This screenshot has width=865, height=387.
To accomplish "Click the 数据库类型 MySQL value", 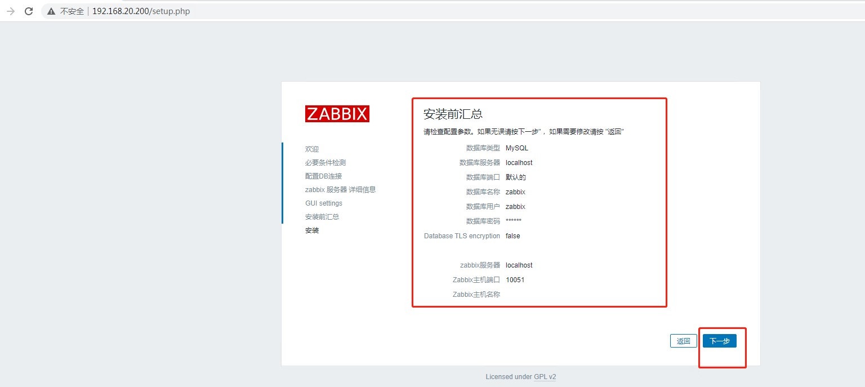I will 516,148.
